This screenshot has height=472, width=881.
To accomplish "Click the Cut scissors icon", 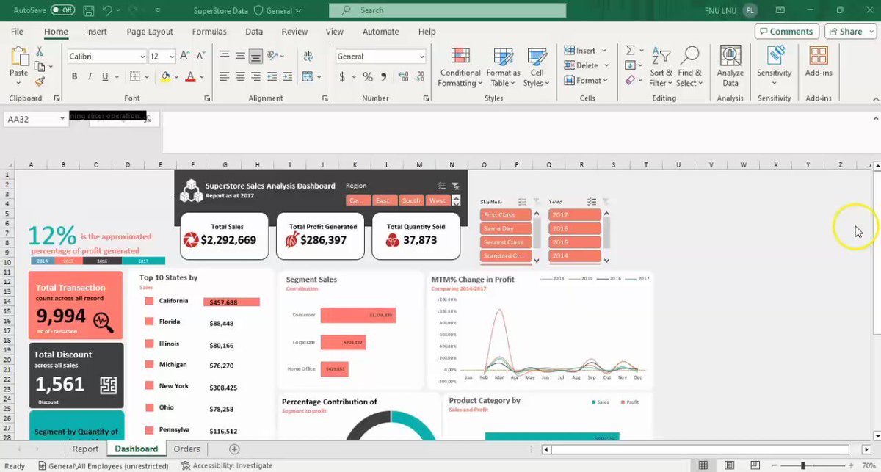I will pos(40,52).
